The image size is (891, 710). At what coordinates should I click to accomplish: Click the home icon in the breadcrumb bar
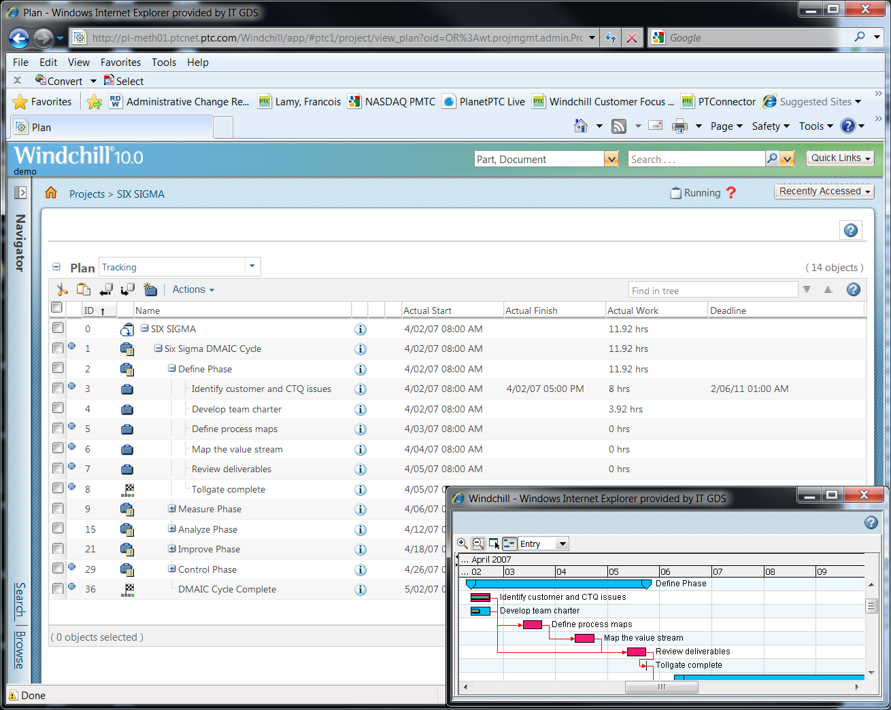point(51,193)
